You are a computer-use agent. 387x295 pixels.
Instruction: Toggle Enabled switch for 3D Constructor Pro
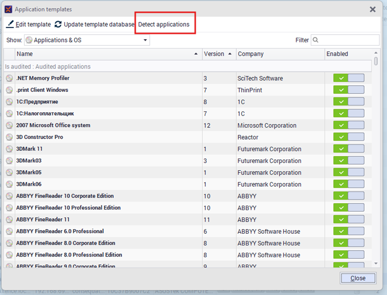(349, 137)
